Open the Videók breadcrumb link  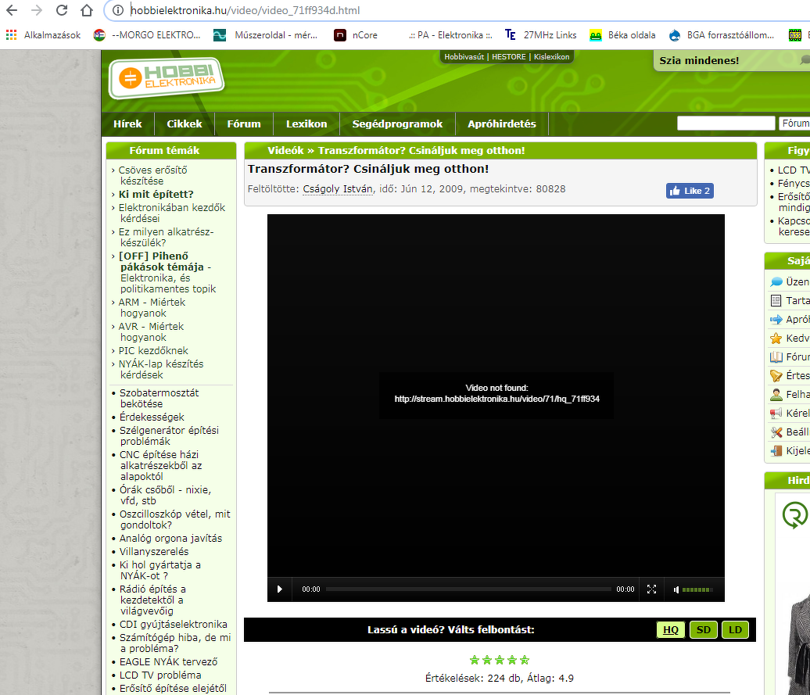285,150
